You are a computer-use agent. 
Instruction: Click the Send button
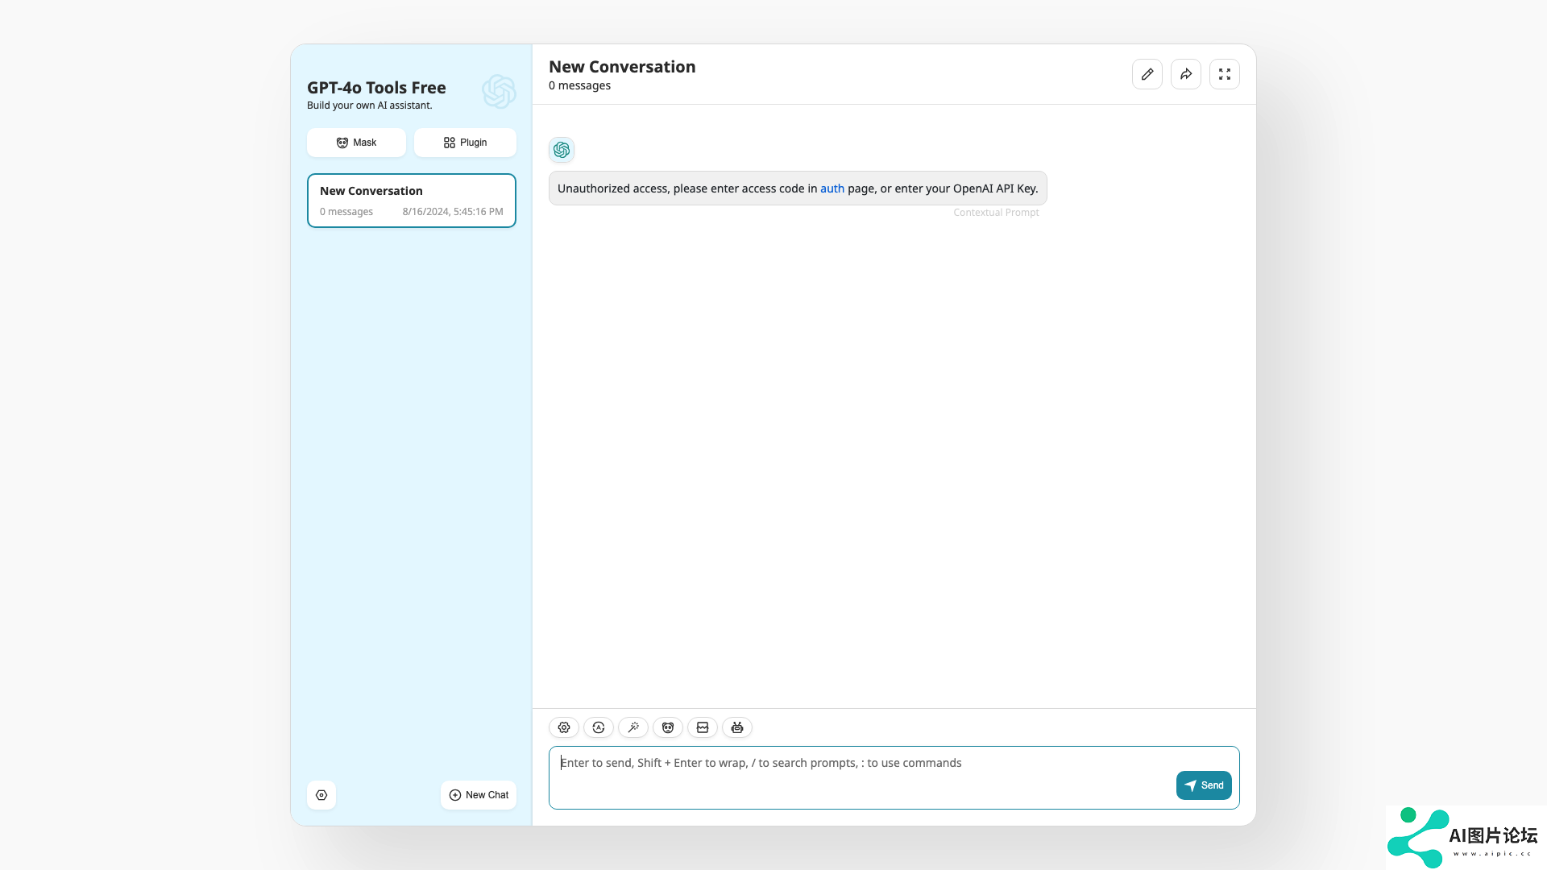click(1204, 785)
